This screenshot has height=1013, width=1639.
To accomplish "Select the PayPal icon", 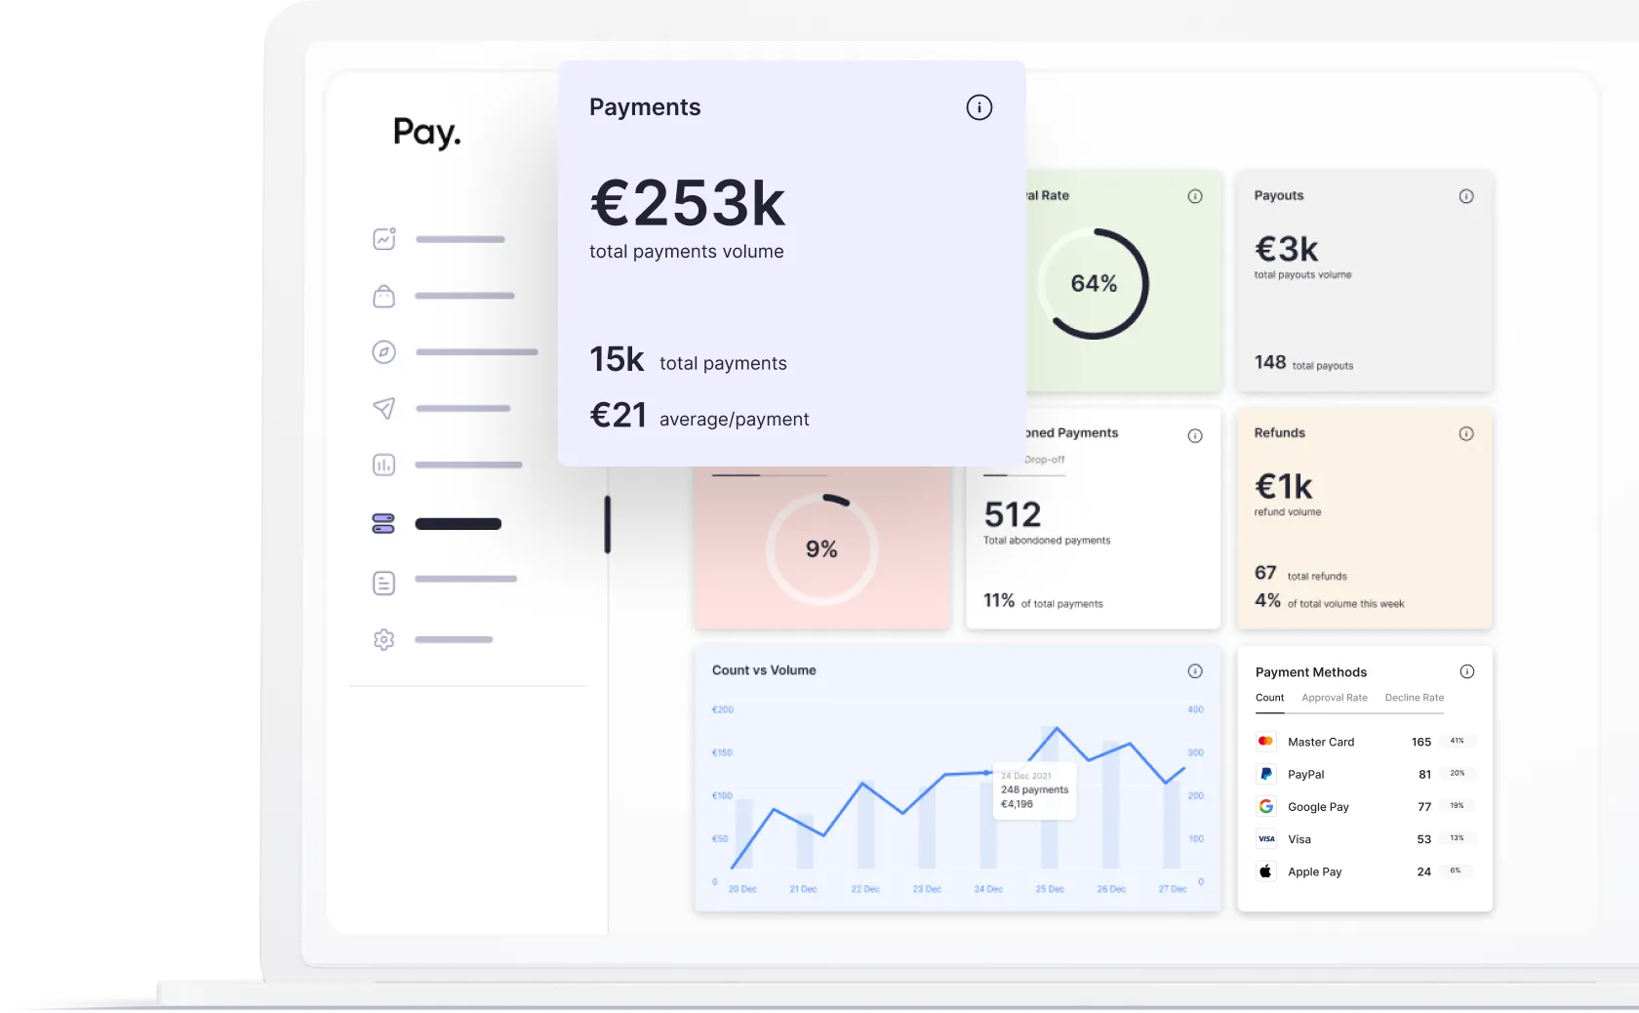I will (x=1265, y=774).
